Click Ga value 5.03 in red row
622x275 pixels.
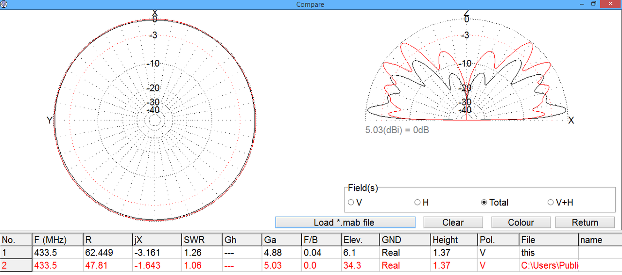pos(273,266)
